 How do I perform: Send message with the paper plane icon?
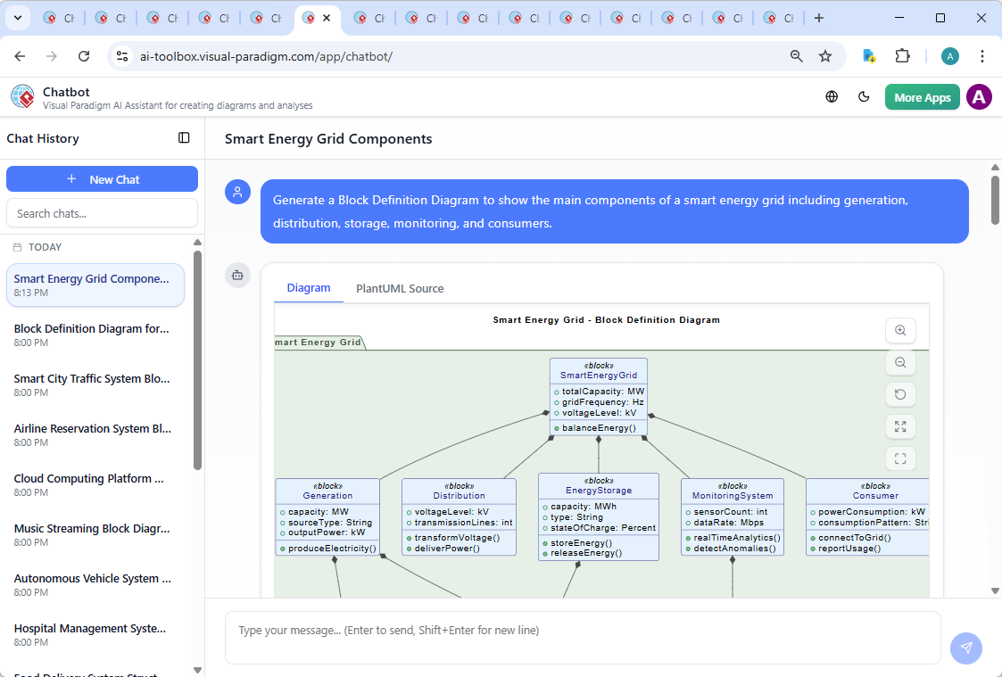point(966,648)
